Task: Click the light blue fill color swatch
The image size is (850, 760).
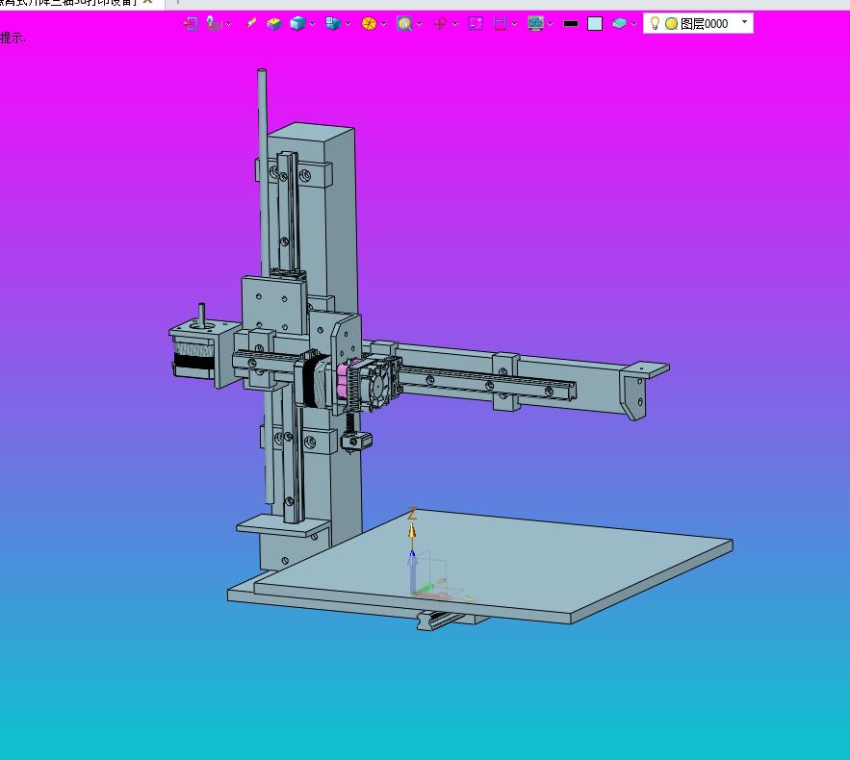Action: [595, 24]
